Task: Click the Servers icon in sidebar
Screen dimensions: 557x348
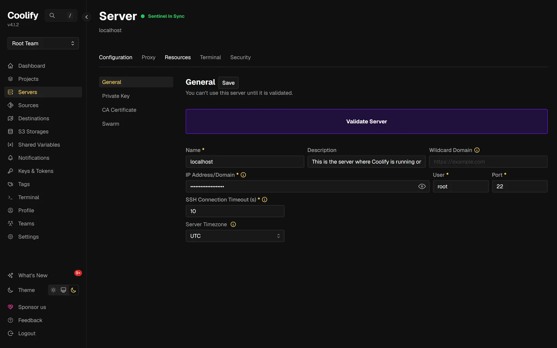Action: pyautogui.click(x=10, y=92)
